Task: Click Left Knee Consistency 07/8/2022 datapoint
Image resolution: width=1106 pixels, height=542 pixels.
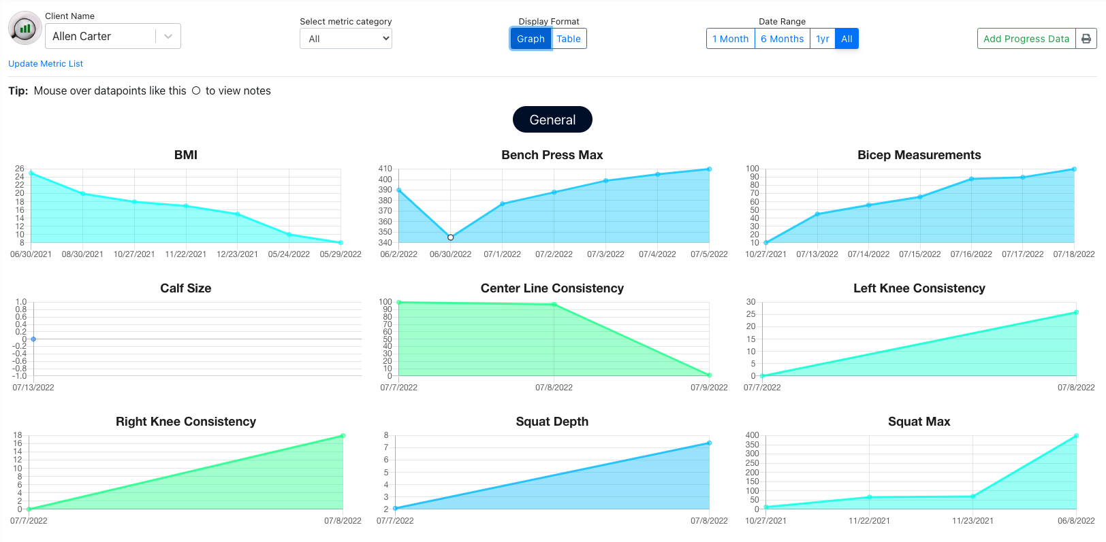Action: pos(1076,312)
